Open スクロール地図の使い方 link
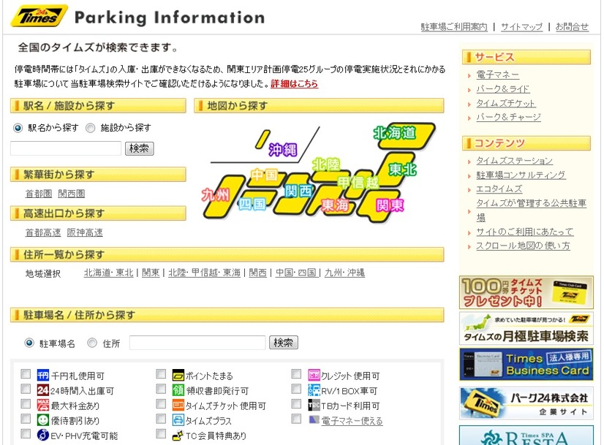This screenshot has width=604, height=445. coord(523,246)
